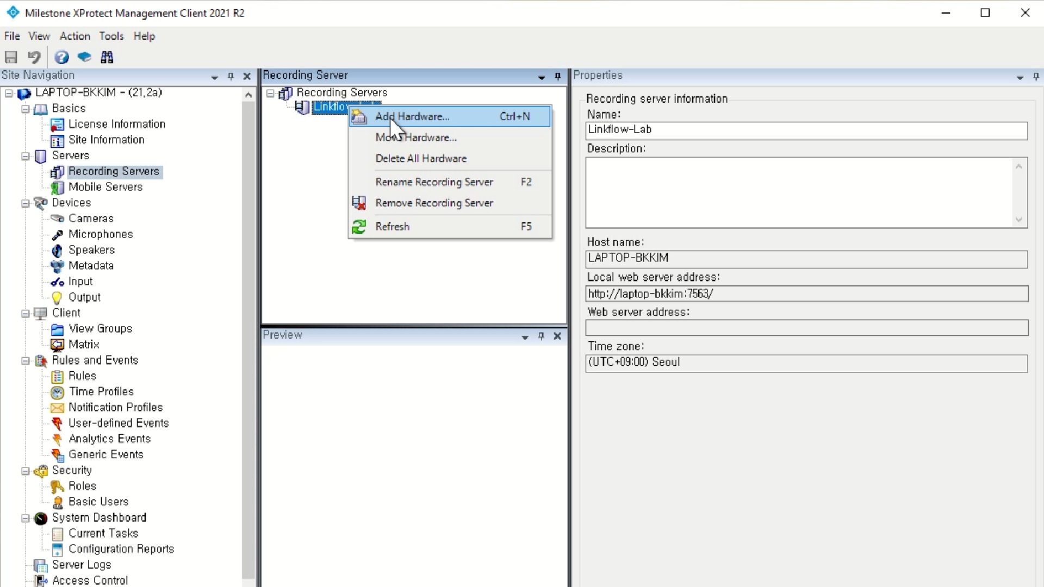Open the View menu
The height and width of the screenshot is (587, 1044).
pyautogui.click(x=39, y=36)
